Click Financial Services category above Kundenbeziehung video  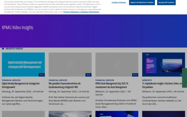point(58,80)
